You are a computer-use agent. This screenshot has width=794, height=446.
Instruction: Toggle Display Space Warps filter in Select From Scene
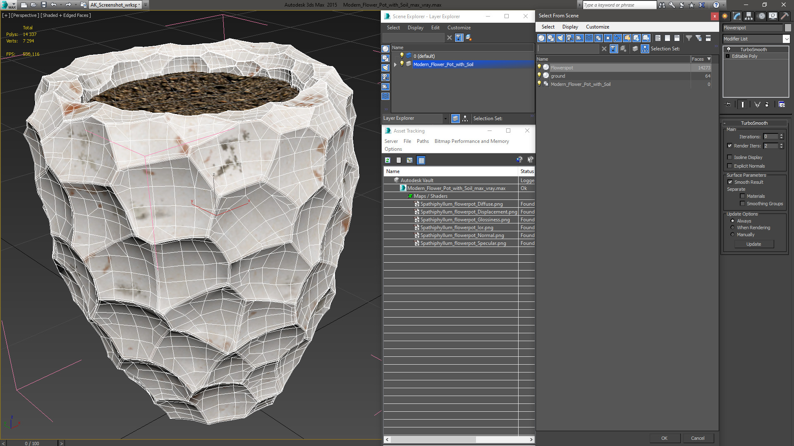coord(589,38)
